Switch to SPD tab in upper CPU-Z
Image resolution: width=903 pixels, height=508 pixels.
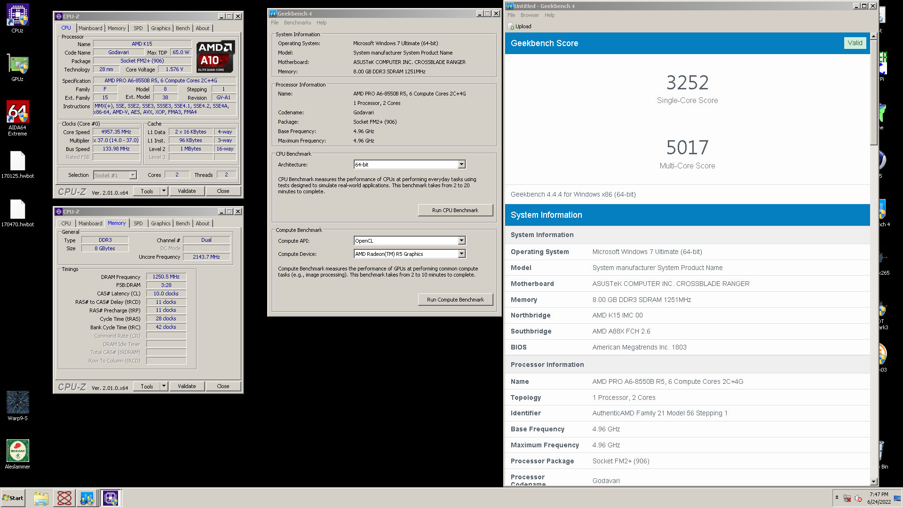(138, 28)
